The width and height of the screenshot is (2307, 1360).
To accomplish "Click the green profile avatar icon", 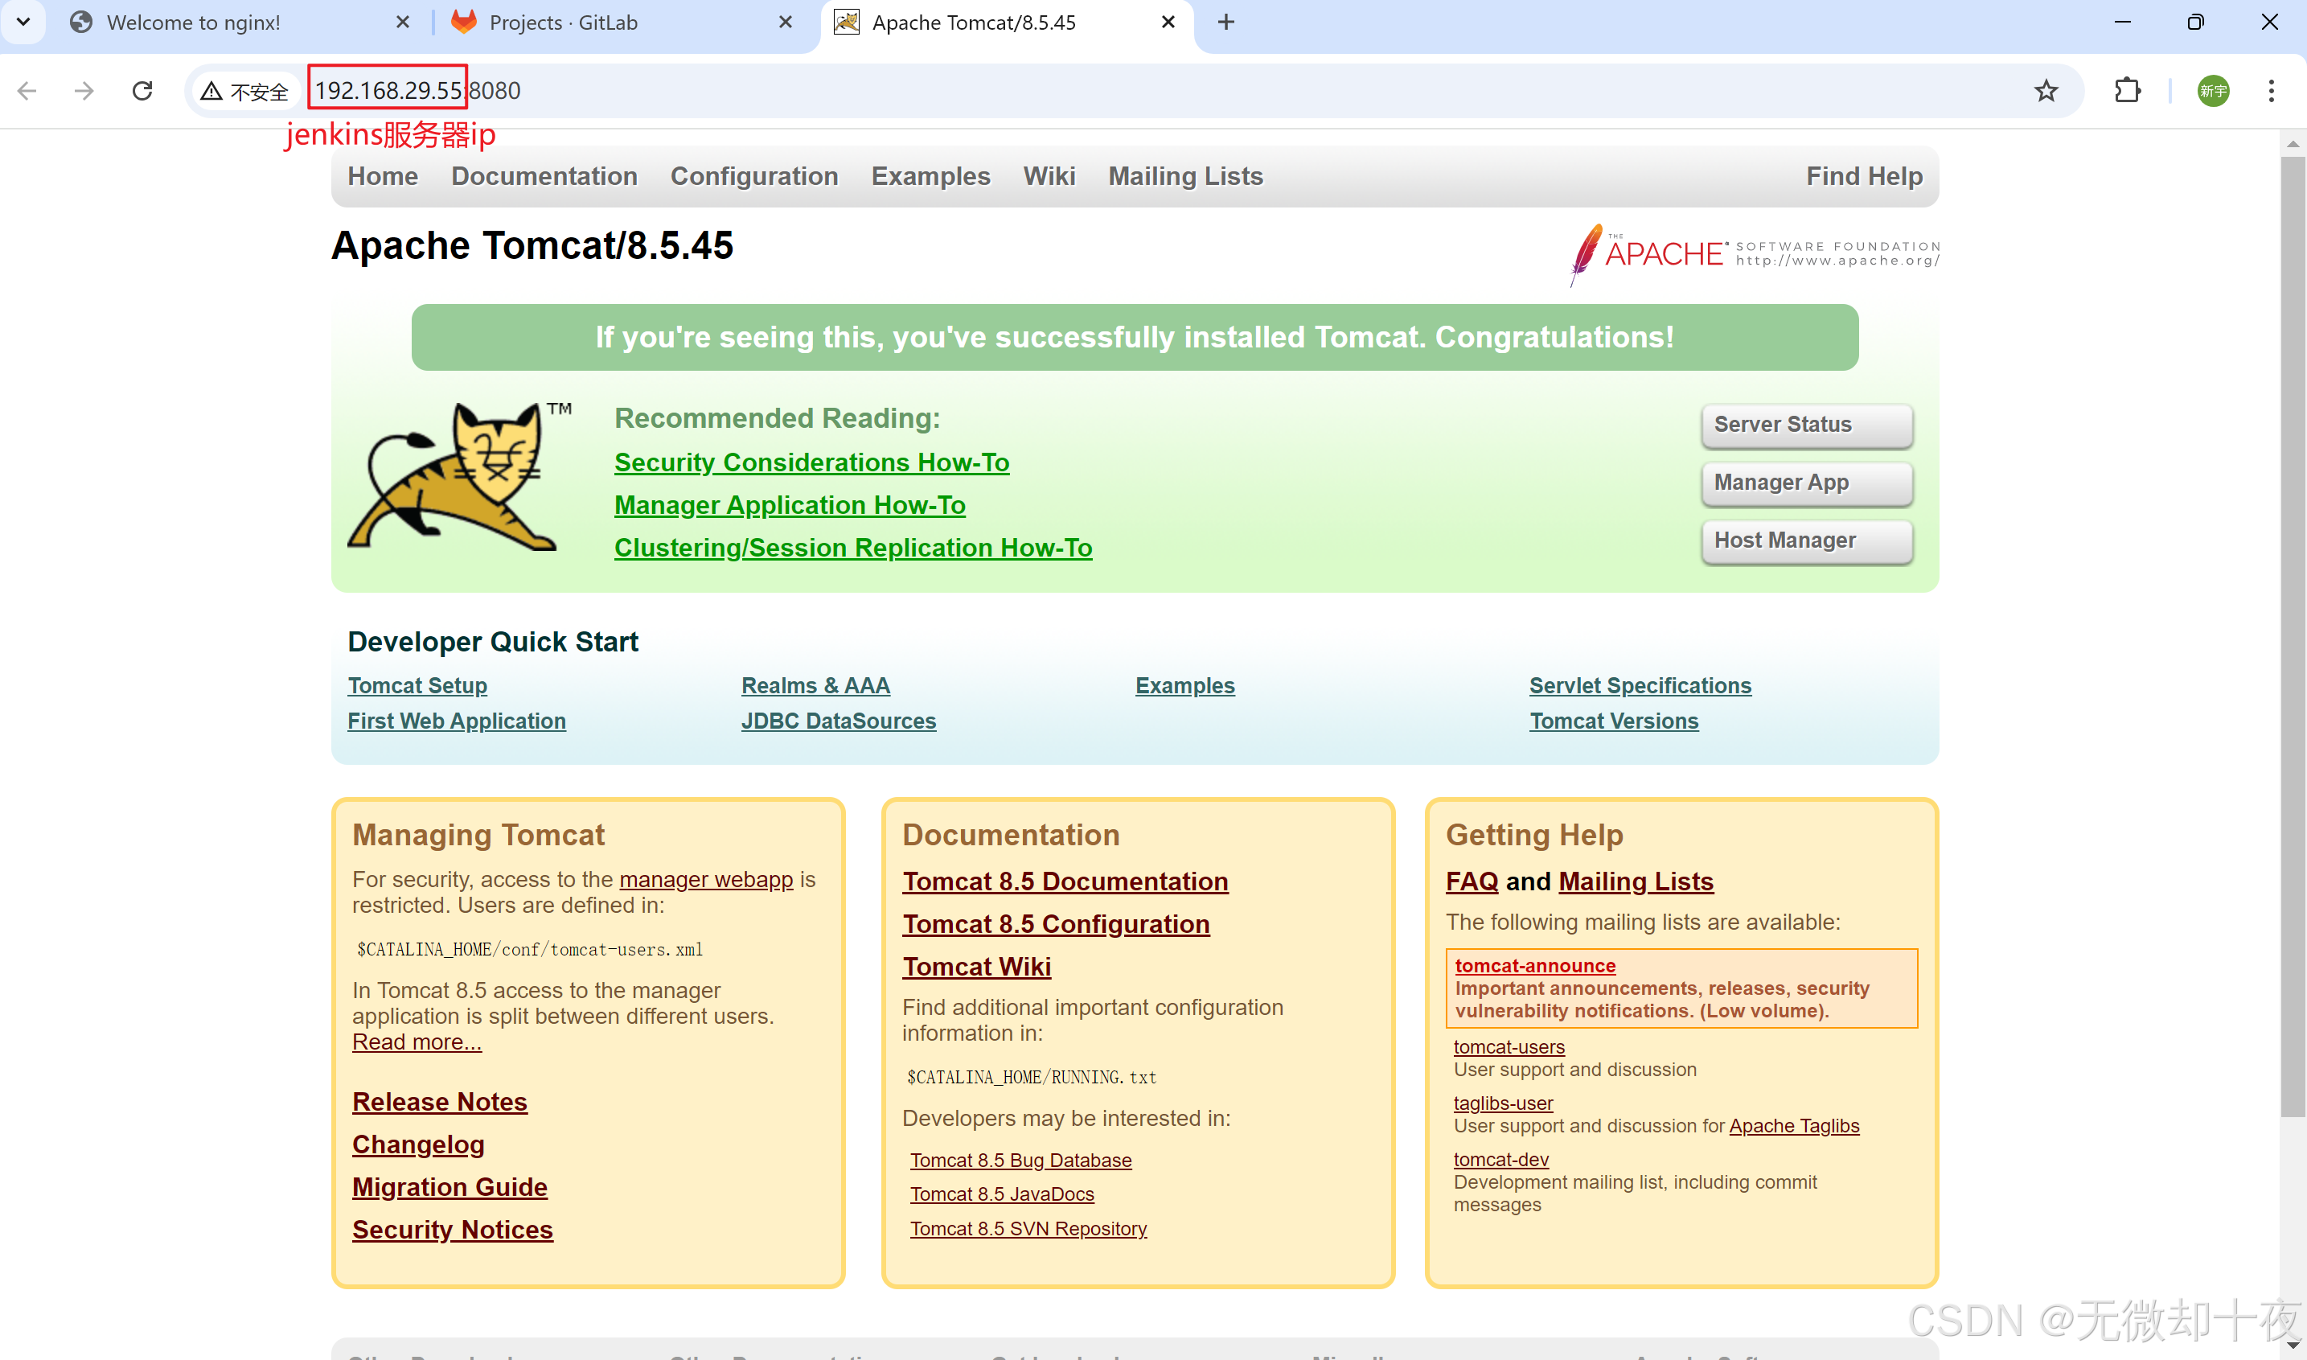I will 2213,91.
